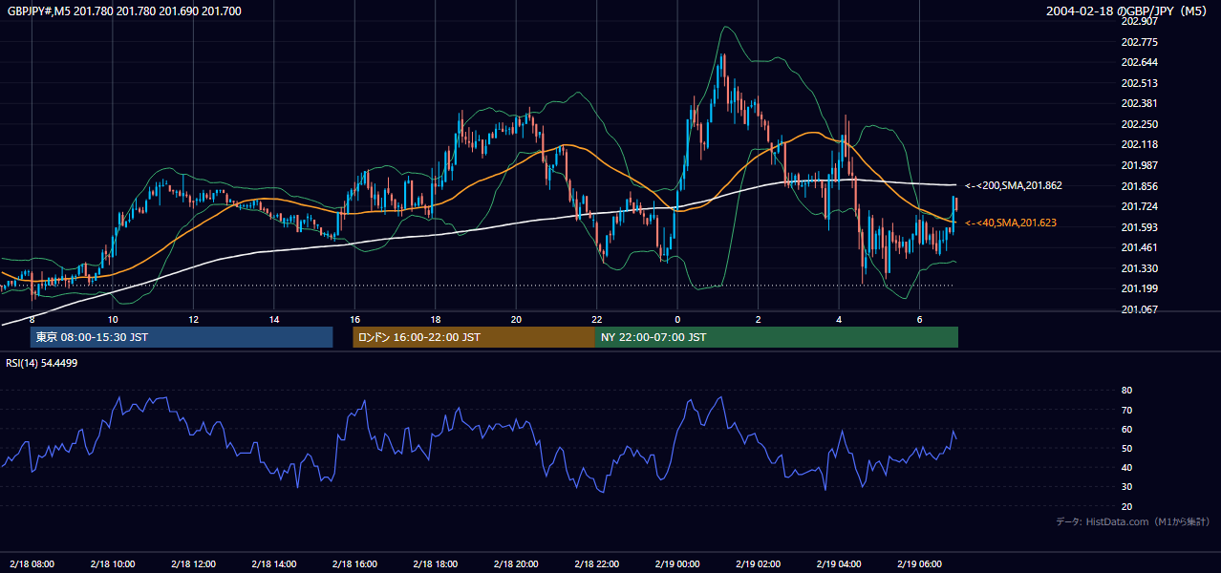
Task: Click the 2/19 02:00 date label
Action: pyautogui.click(x=759, y=563)
